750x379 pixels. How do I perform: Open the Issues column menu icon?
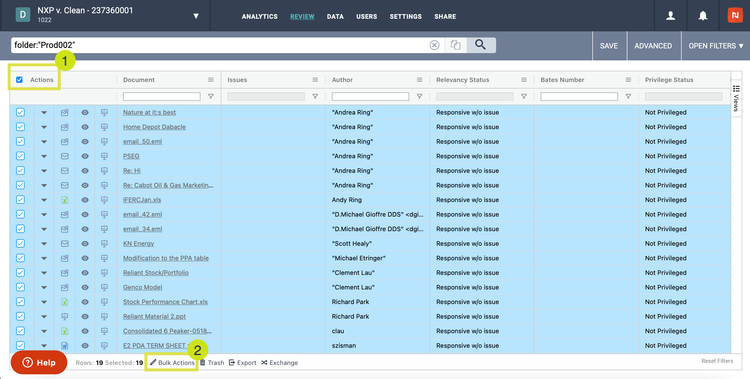click(315, 80)
